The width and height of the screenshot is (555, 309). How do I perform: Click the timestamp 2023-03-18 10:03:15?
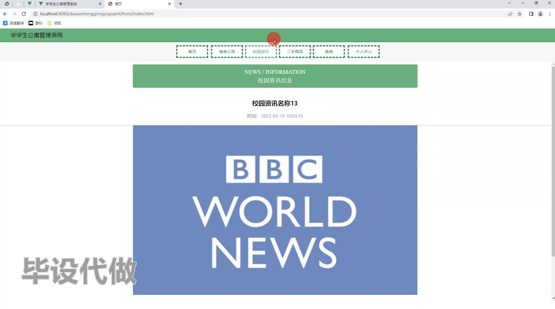282,116
